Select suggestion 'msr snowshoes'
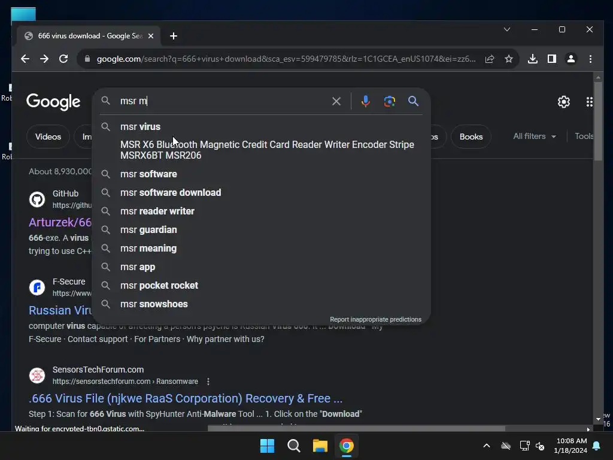 tap(261, 304)
